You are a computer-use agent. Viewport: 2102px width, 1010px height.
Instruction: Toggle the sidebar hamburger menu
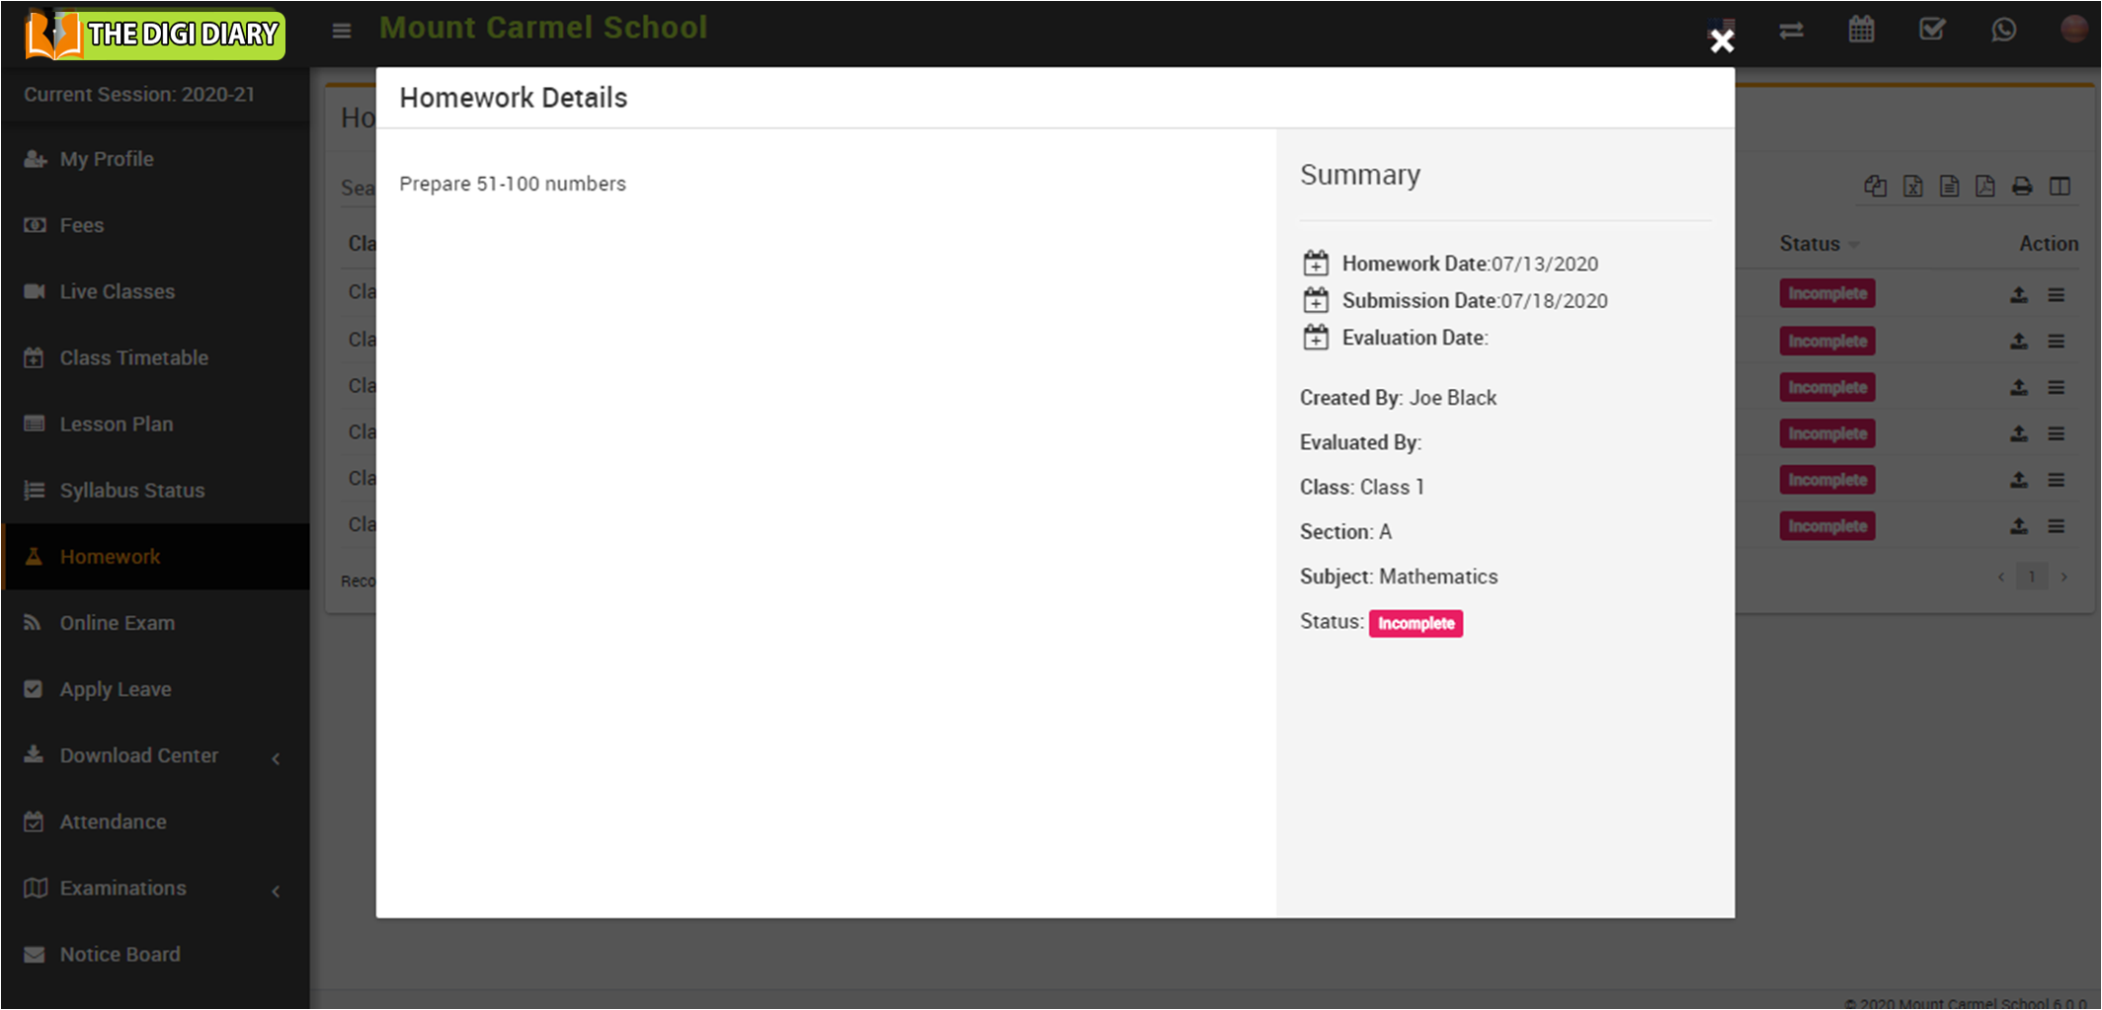(342, 31)
